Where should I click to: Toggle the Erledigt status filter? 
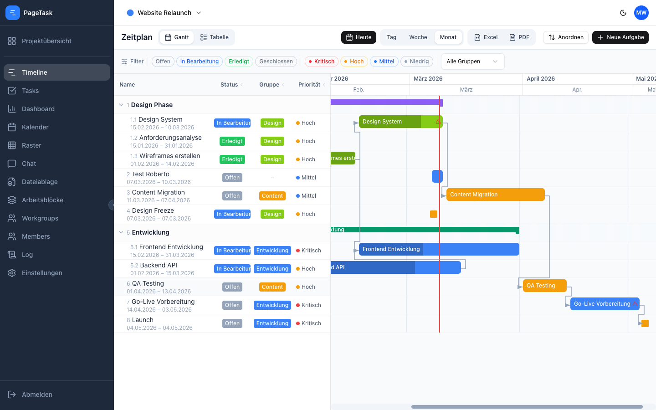point(239,61)
